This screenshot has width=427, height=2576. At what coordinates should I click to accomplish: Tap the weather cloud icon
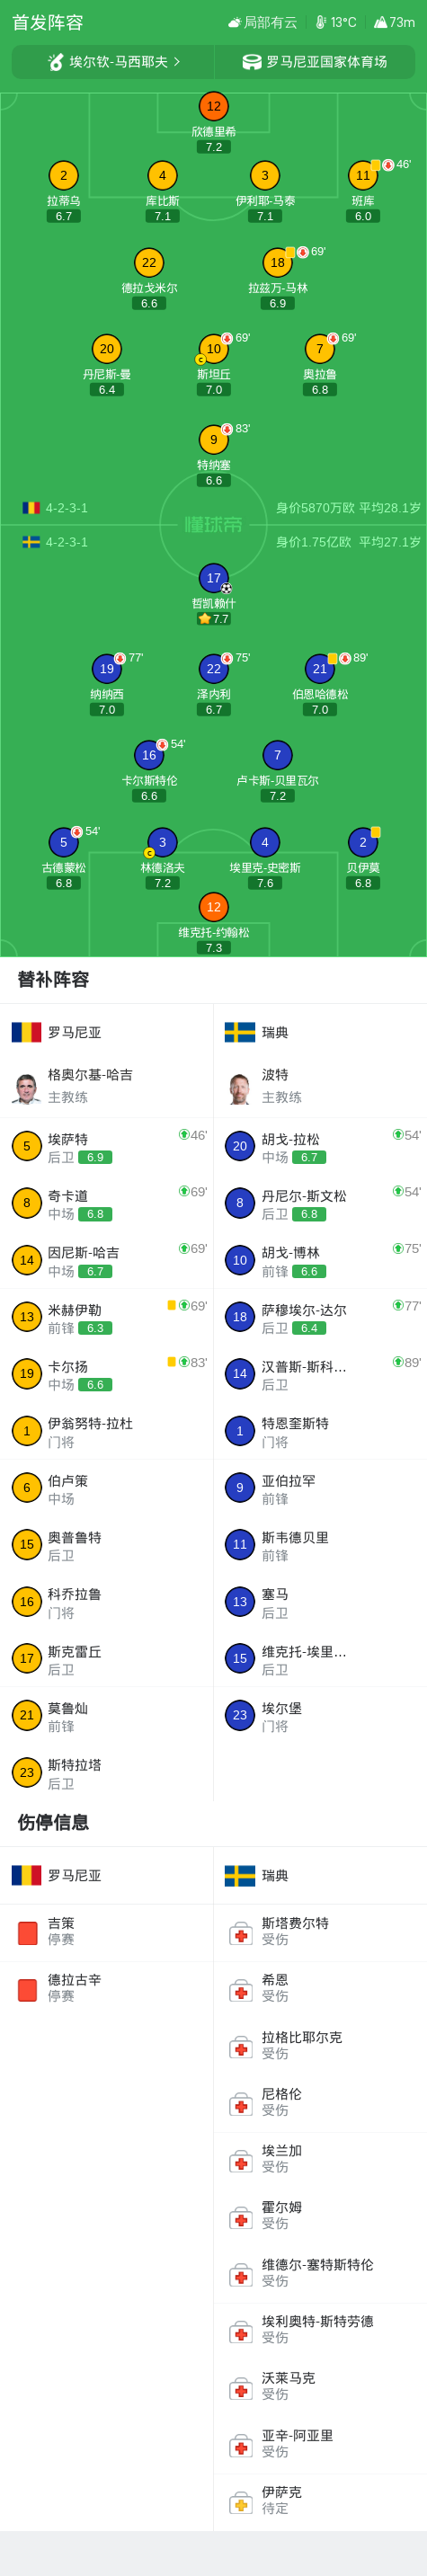pyautogui.click(x=234, y=22)
